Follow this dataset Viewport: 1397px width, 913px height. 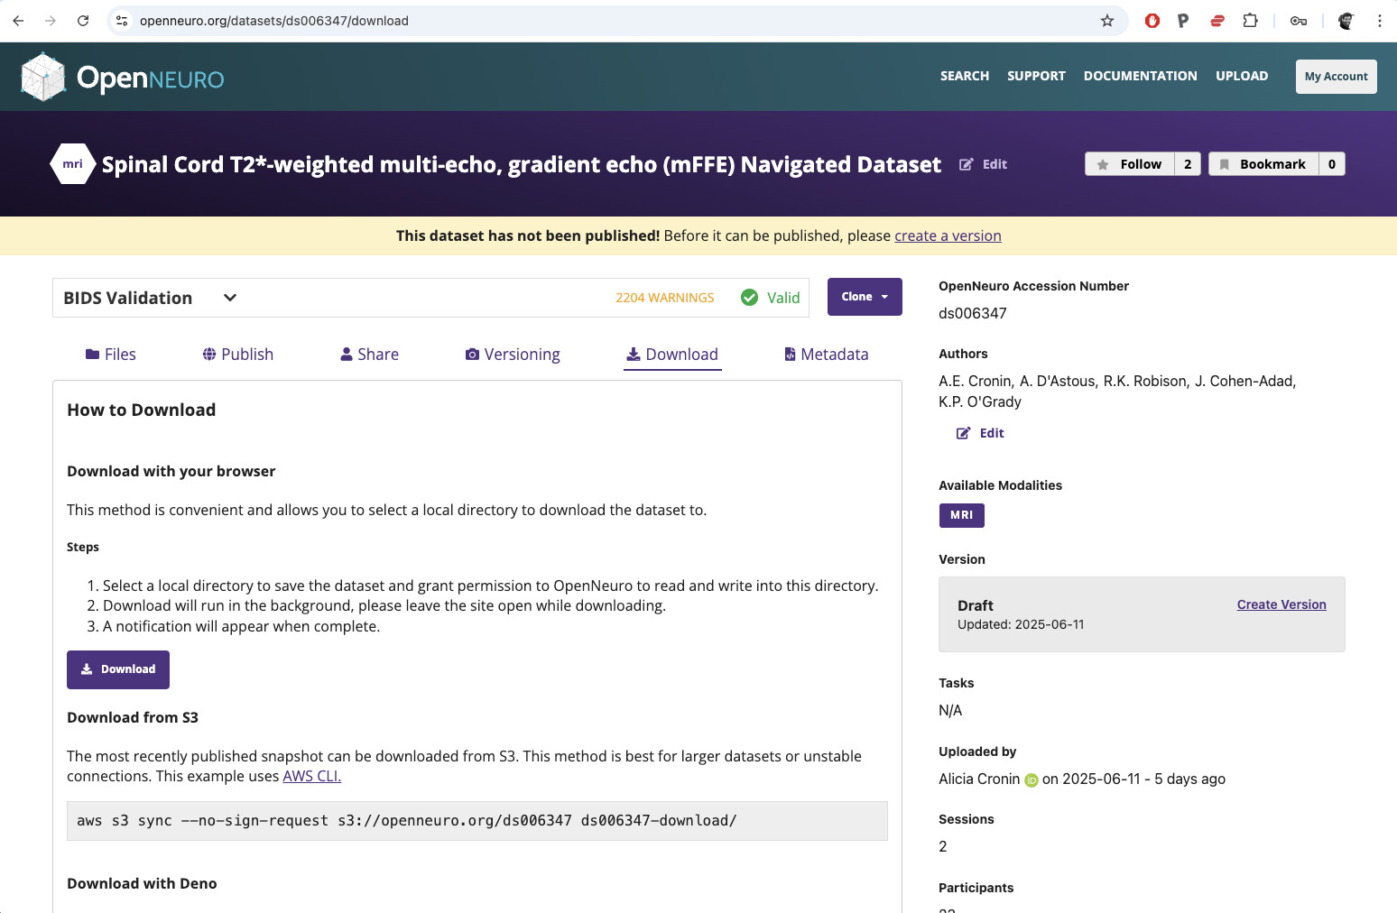(x=1130, y=164)
